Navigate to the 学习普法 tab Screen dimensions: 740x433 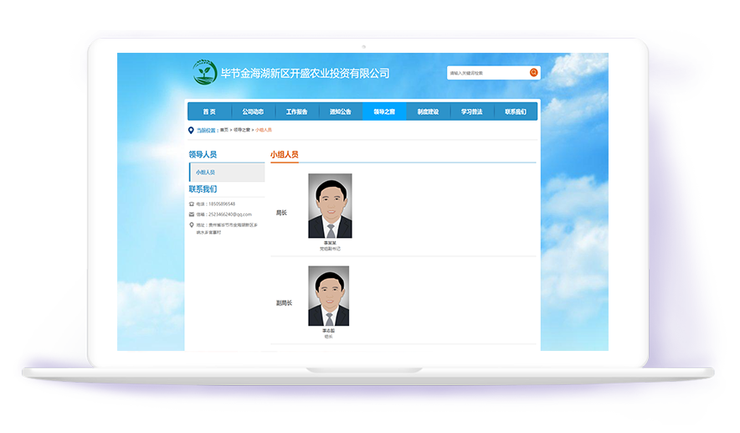[471, 111]
